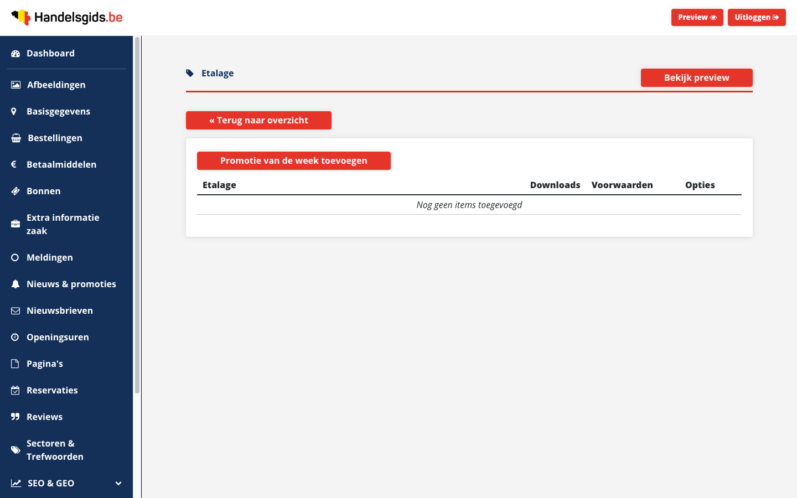
Task: Click the sidebar vertical scrollbar
Action: point(137,216)
